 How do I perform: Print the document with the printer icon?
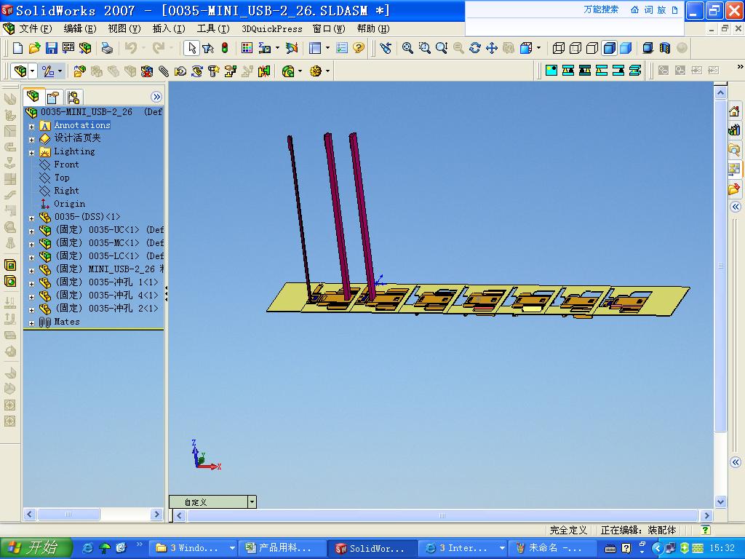(x=108, y=48)
